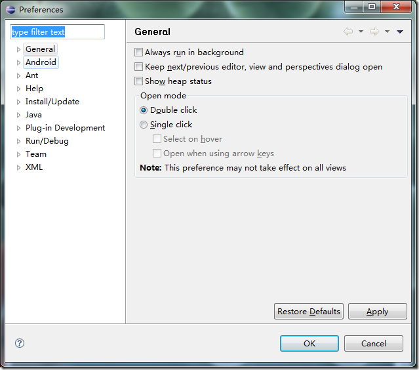This screenshot has width=419, height=370.
Task: Open the preferences view menu triangle
Action: click(x=400, y=31)
